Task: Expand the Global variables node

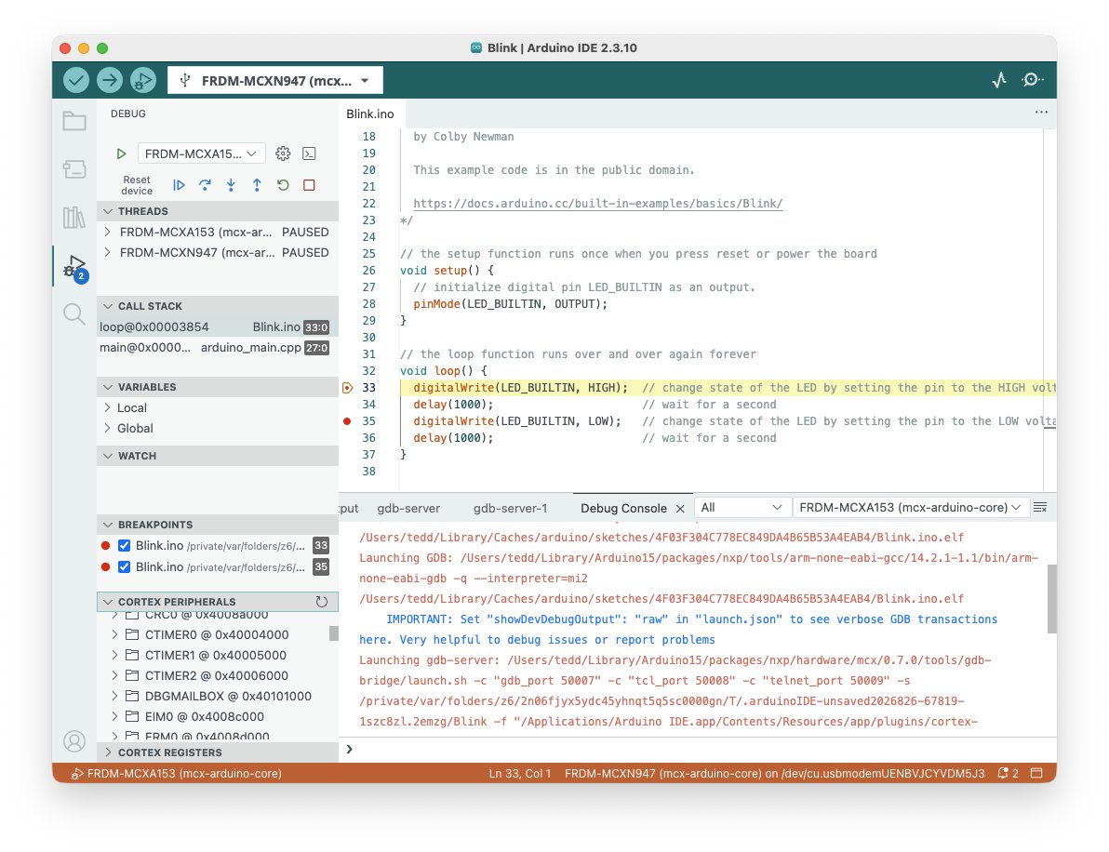Action: (x=108, y=429)
